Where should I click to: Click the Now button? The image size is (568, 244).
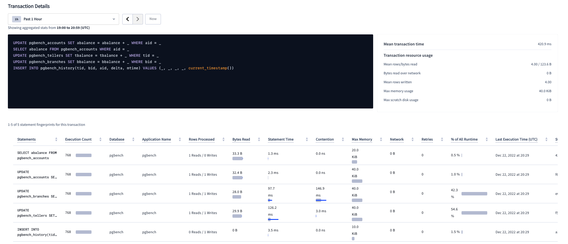(153, 19)
